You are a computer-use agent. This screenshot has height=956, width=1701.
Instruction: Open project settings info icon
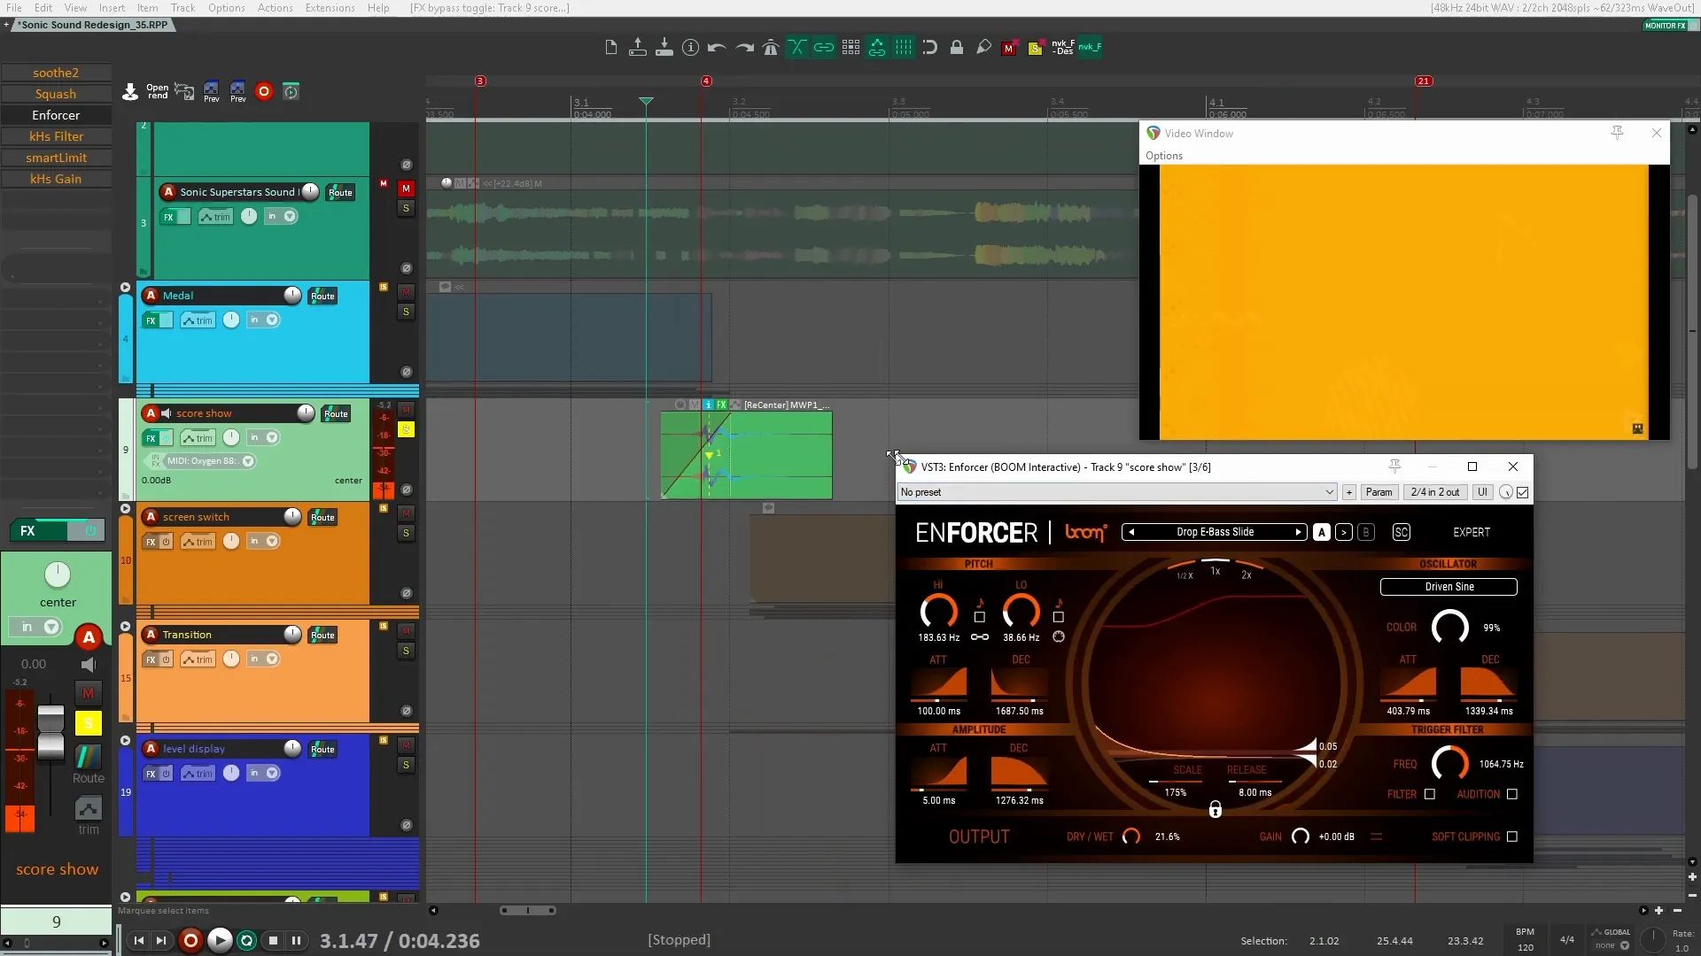pyautogui.click(x=690, y=48)
